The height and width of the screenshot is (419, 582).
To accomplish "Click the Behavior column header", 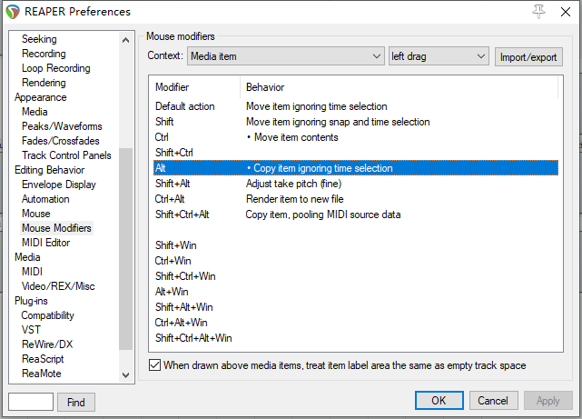I will (265, 87).
